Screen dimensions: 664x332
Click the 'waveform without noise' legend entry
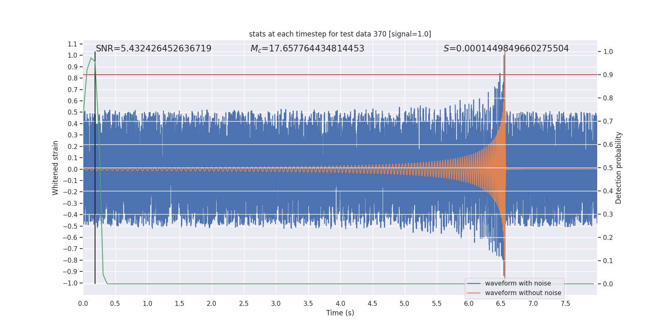(x=523, y=293)
